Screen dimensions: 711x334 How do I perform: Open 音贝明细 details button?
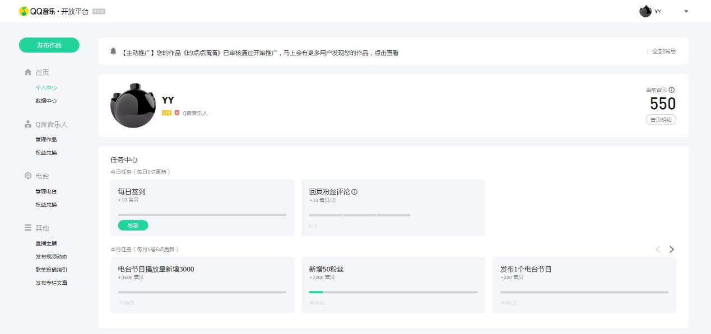pos(661,120)
